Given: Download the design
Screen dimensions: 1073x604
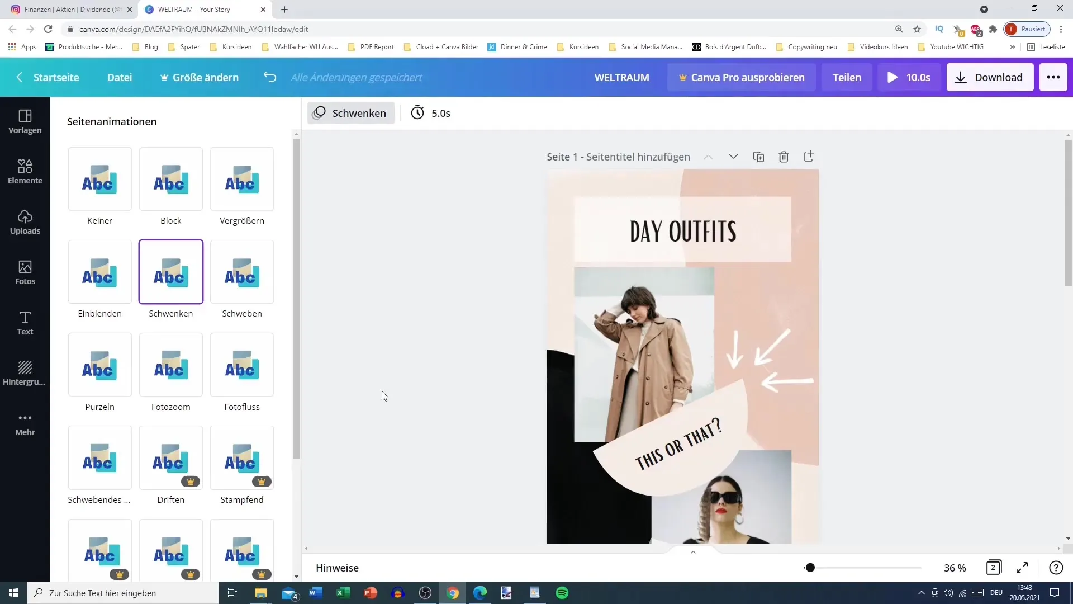Looking at the screenshot, I should point(990,77).
